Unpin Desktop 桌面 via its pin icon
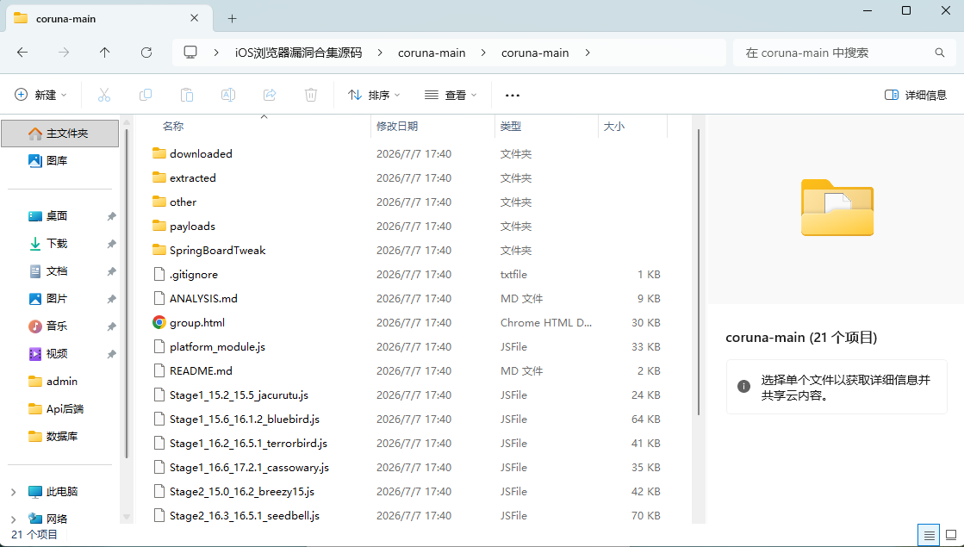964x547 pixels. pyautogui.click(x=111, y=216)
